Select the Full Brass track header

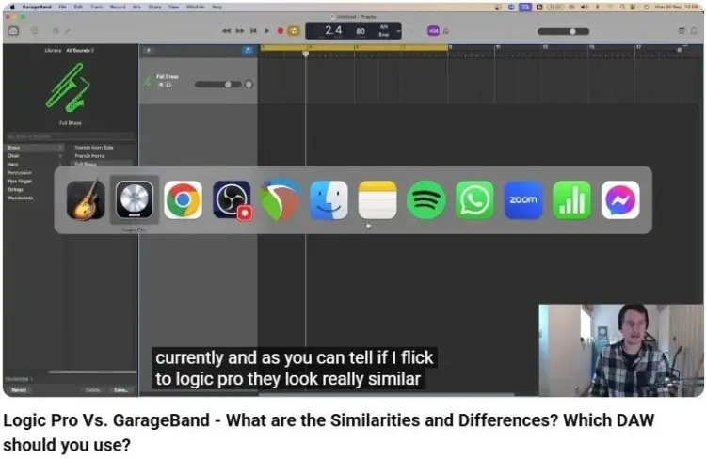[198, 81]
